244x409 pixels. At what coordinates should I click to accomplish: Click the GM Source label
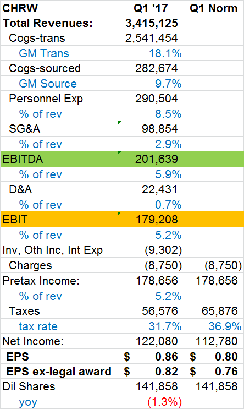pyautogui.click(x=48, y=84)
